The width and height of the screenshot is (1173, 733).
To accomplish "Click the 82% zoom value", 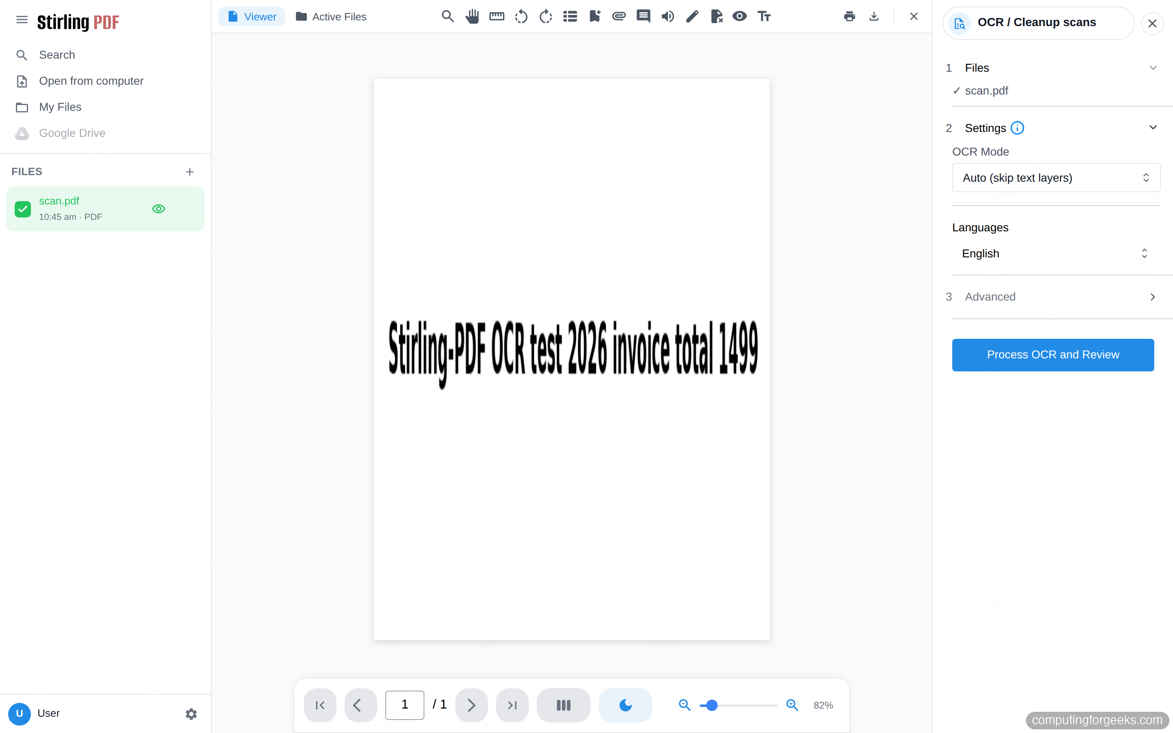I will click(823, 705).
